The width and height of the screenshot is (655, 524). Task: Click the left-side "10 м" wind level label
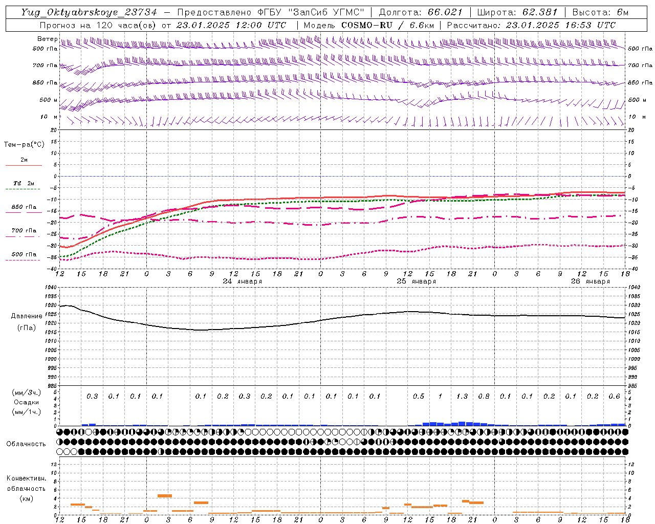pyautogui.click(x=49, y=117)
